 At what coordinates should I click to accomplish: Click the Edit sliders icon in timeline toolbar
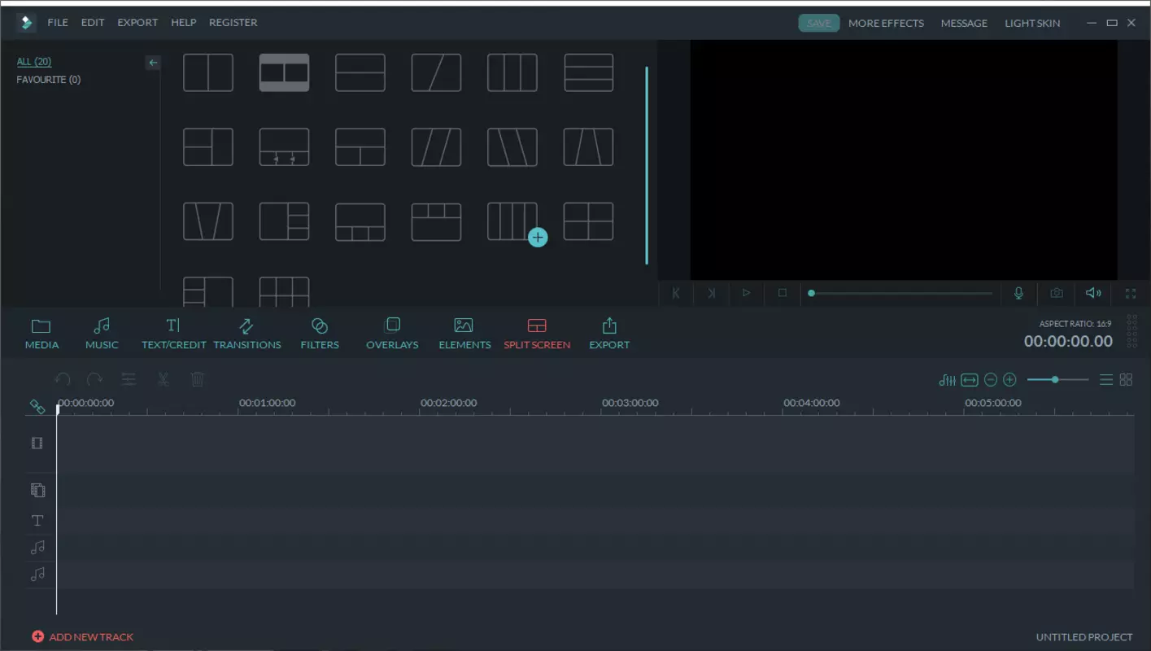click(129, 379)
